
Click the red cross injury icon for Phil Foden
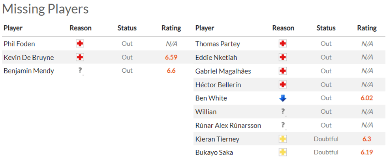(80, 44)
